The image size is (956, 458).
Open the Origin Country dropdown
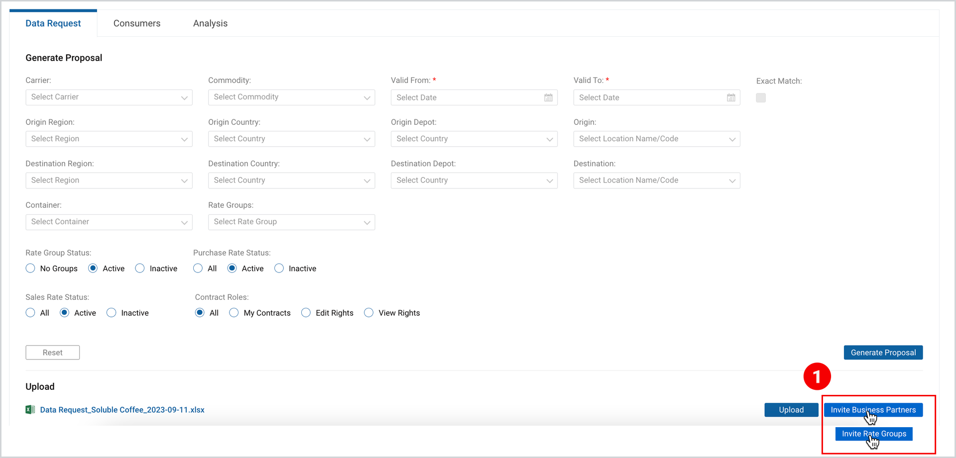tap(291, 139)
